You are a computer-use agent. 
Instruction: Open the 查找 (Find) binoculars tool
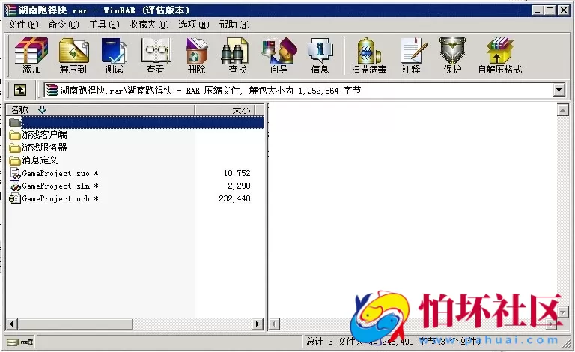[237, 55]
